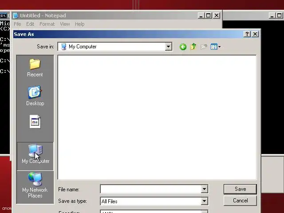
Task: Open Notepad's File menu
Action: (17, 24)
